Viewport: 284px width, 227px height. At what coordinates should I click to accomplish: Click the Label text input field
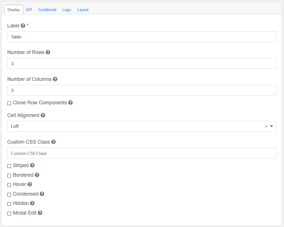click(142, 37)
